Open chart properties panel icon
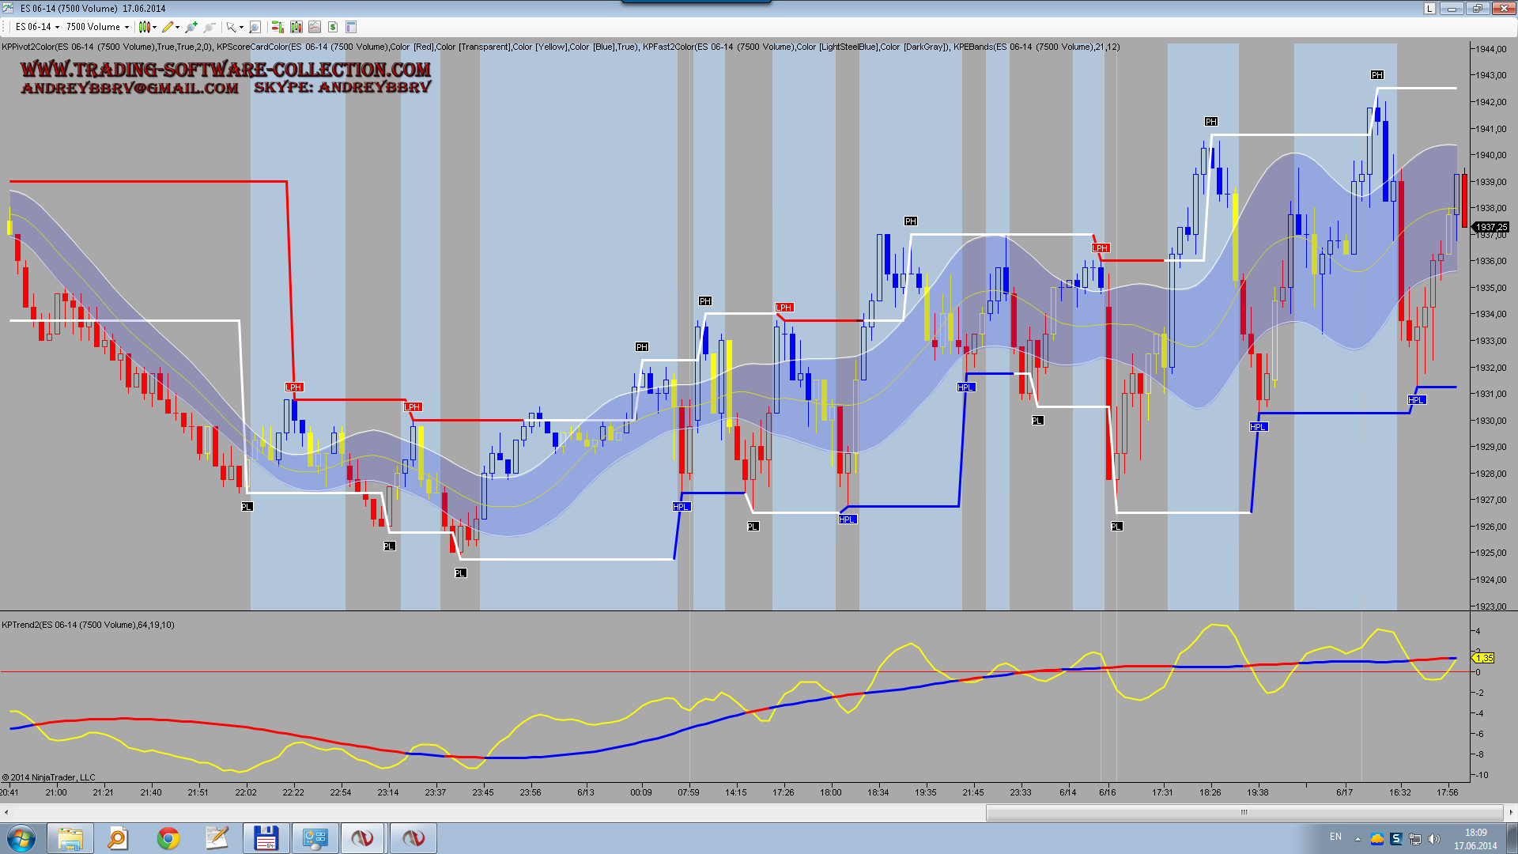 351,27
